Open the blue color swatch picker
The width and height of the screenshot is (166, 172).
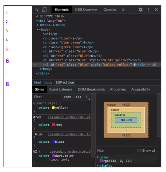53,142
